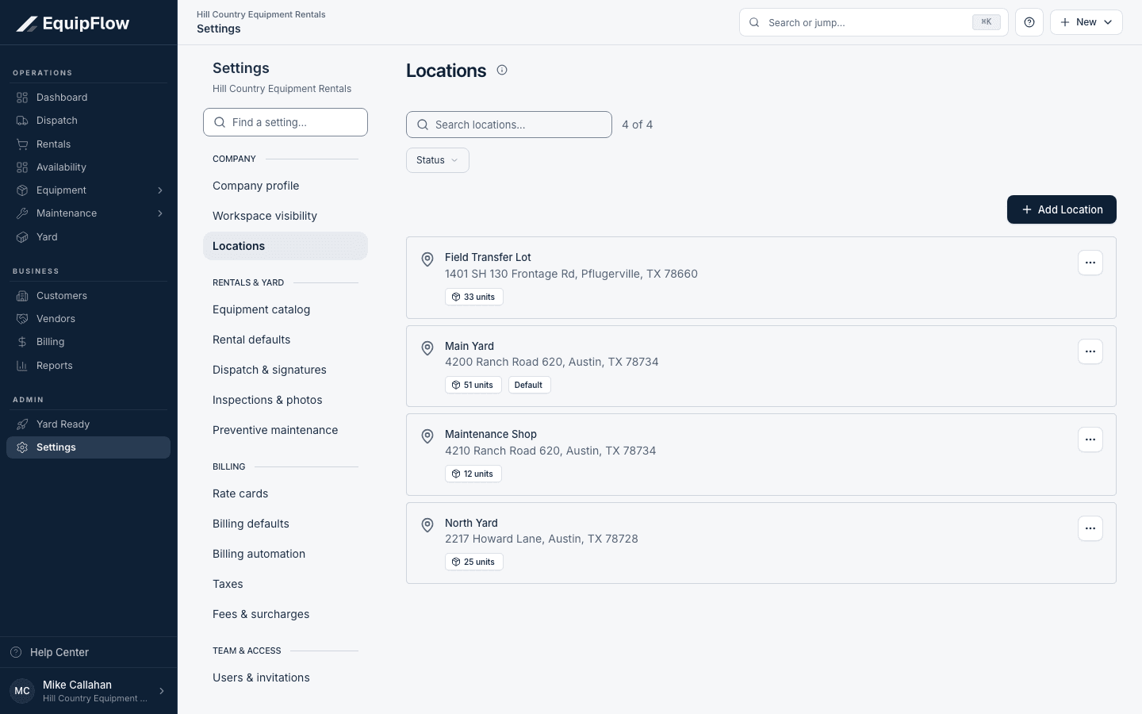Open Vendors in the sidebar
The width and height of the screenshot is (1142, 714).
click(88, 319)
